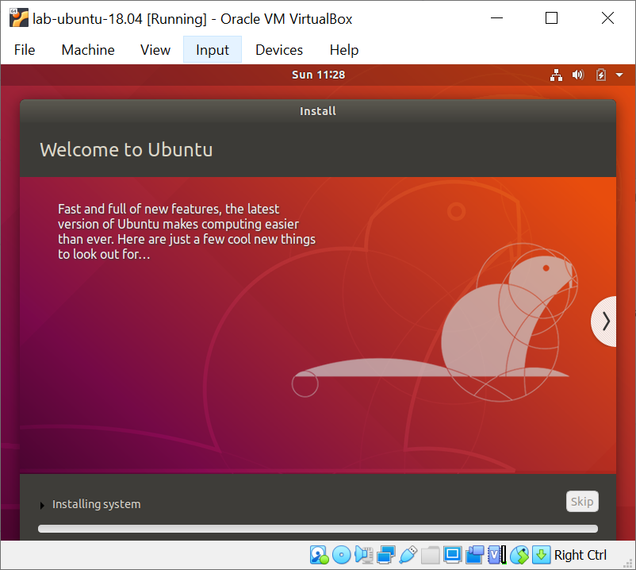Screen dimensions: 636x570
Task: Open the Input menu
Action: pos(213,49)
